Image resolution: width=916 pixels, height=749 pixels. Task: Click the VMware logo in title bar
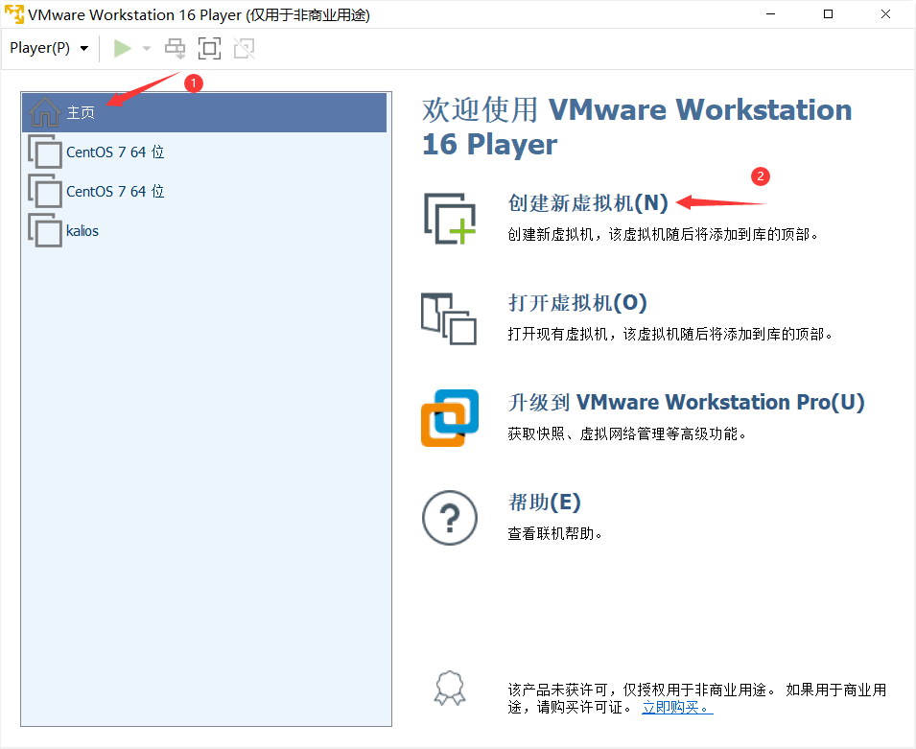pyautogui.click(x=13, y=14)
